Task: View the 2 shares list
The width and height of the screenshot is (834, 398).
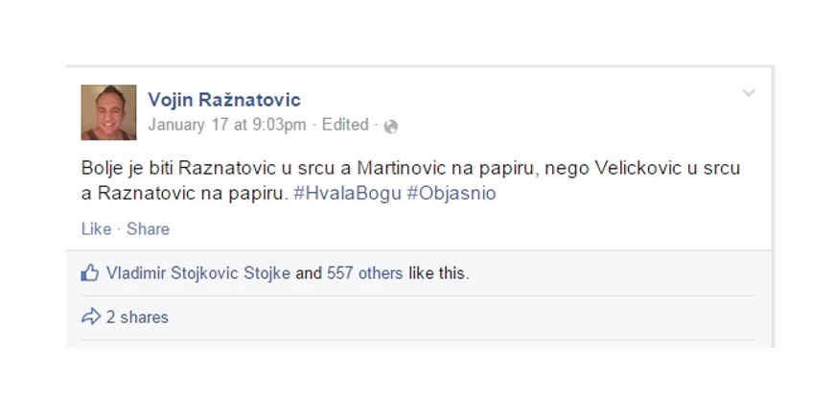Action: pyautogui.click(x=137, y=317)
